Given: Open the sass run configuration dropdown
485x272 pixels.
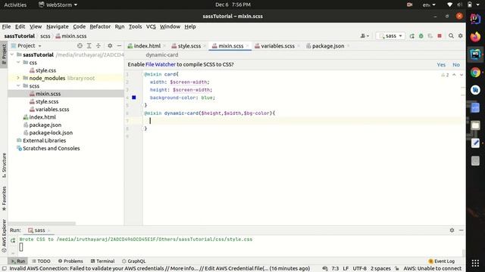Looking at the screenshot, I should [x=390, y=36].
